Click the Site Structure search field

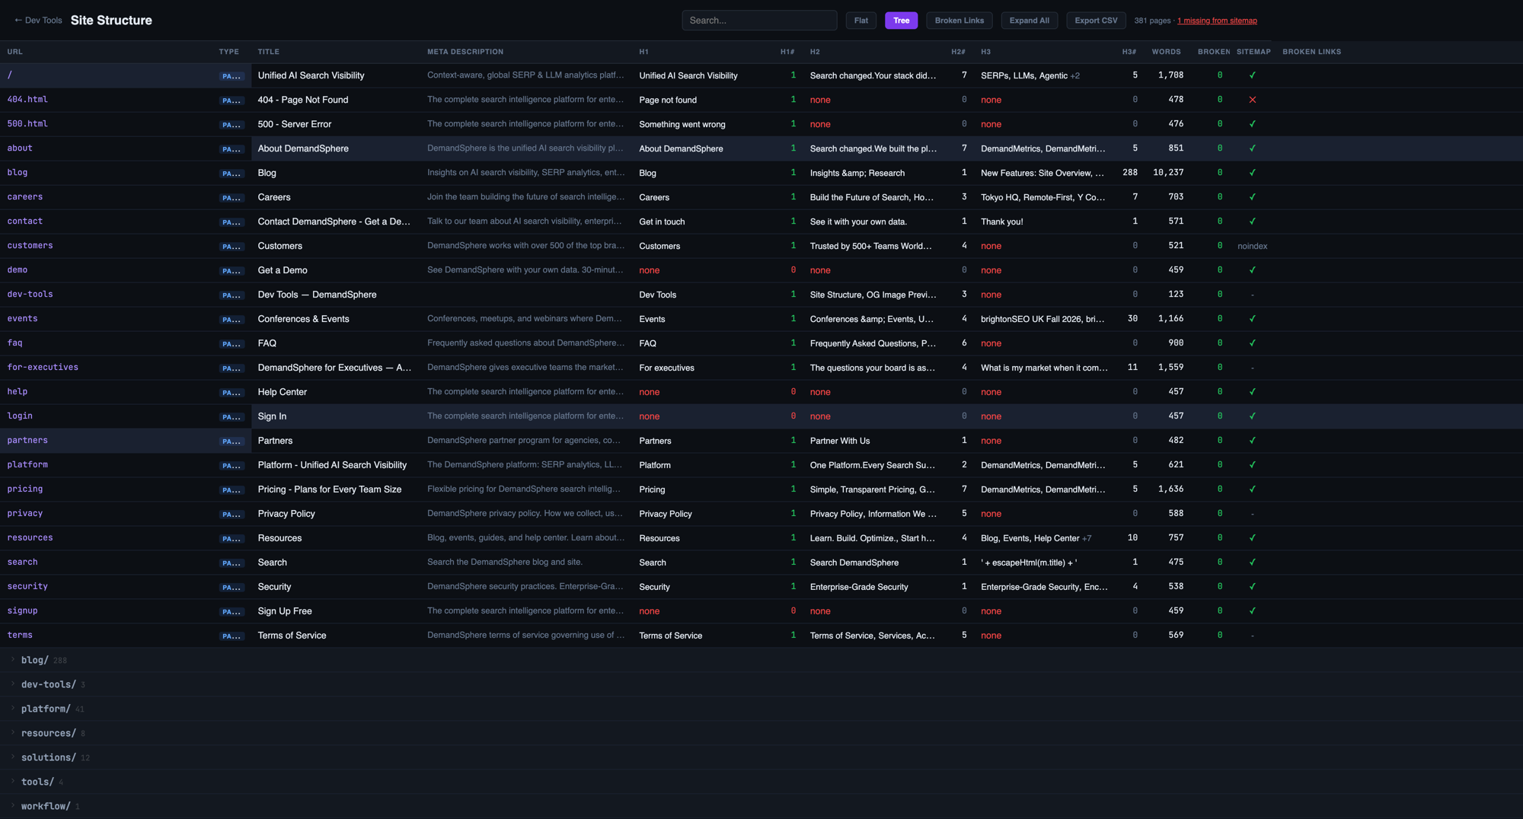758,21
